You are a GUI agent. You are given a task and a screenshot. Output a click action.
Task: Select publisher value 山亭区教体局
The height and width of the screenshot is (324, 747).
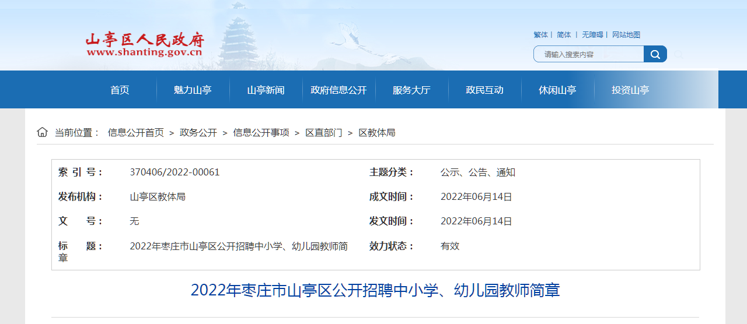(158, 197)
